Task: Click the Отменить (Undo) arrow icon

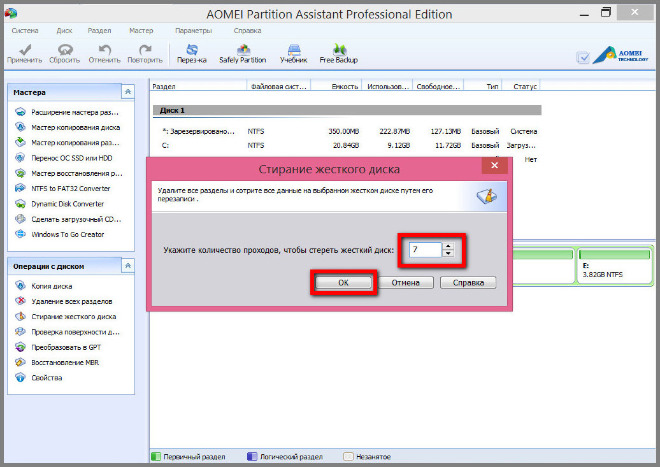Action: [104, 50]
